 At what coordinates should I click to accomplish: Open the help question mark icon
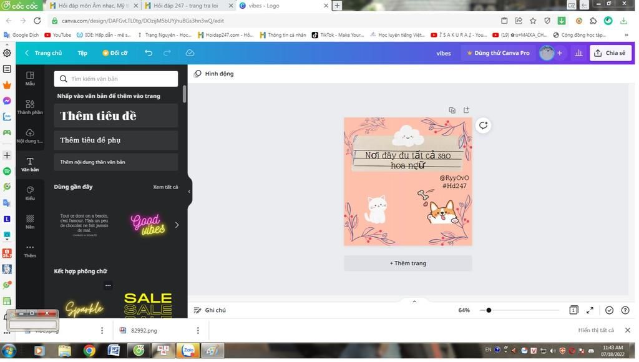coord(625,310)
